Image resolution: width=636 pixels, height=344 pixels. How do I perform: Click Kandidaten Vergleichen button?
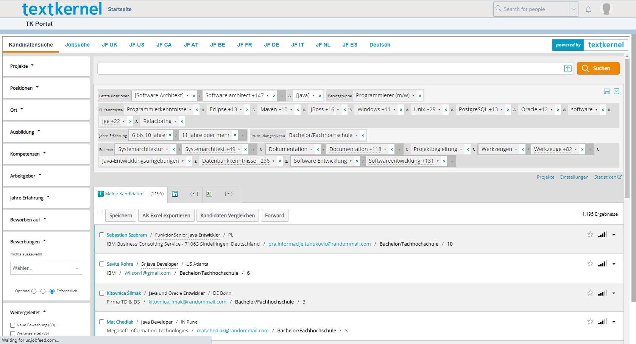(228, 216)
